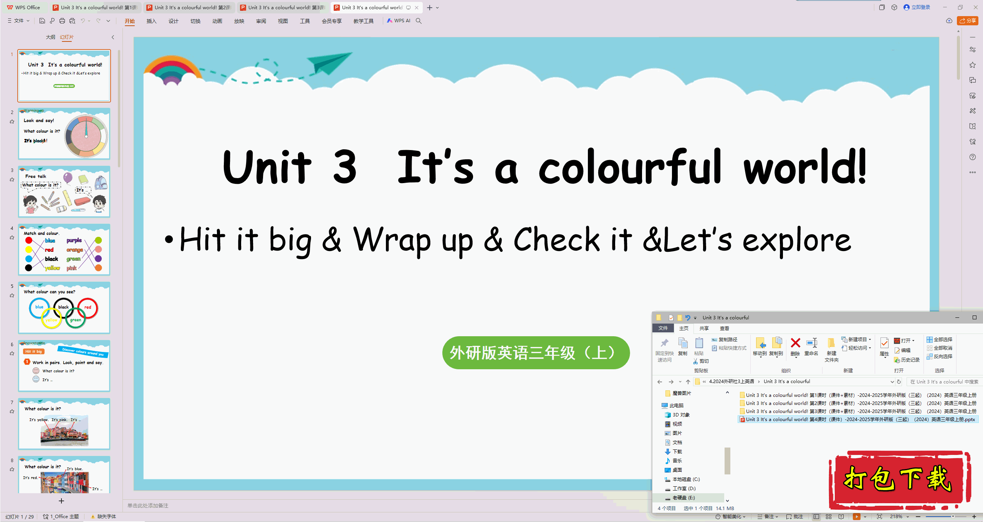Click 全部取消 in Explorer ribbon
Screen dimensions: 983x522
pos(940,348)
